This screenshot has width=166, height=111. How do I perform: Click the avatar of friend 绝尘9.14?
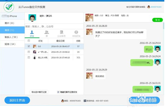(x=35, y=58)
